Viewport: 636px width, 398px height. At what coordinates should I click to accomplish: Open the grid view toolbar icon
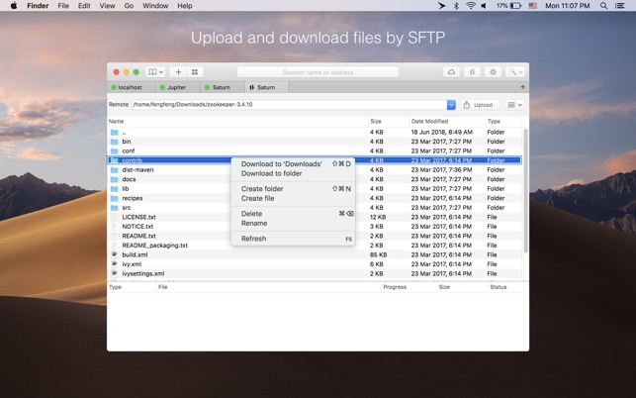click(195, 72)
